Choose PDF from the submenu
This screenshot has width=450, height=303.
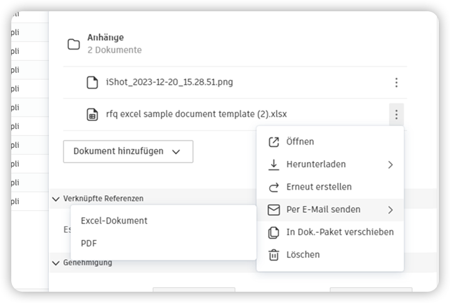point(89,243)
